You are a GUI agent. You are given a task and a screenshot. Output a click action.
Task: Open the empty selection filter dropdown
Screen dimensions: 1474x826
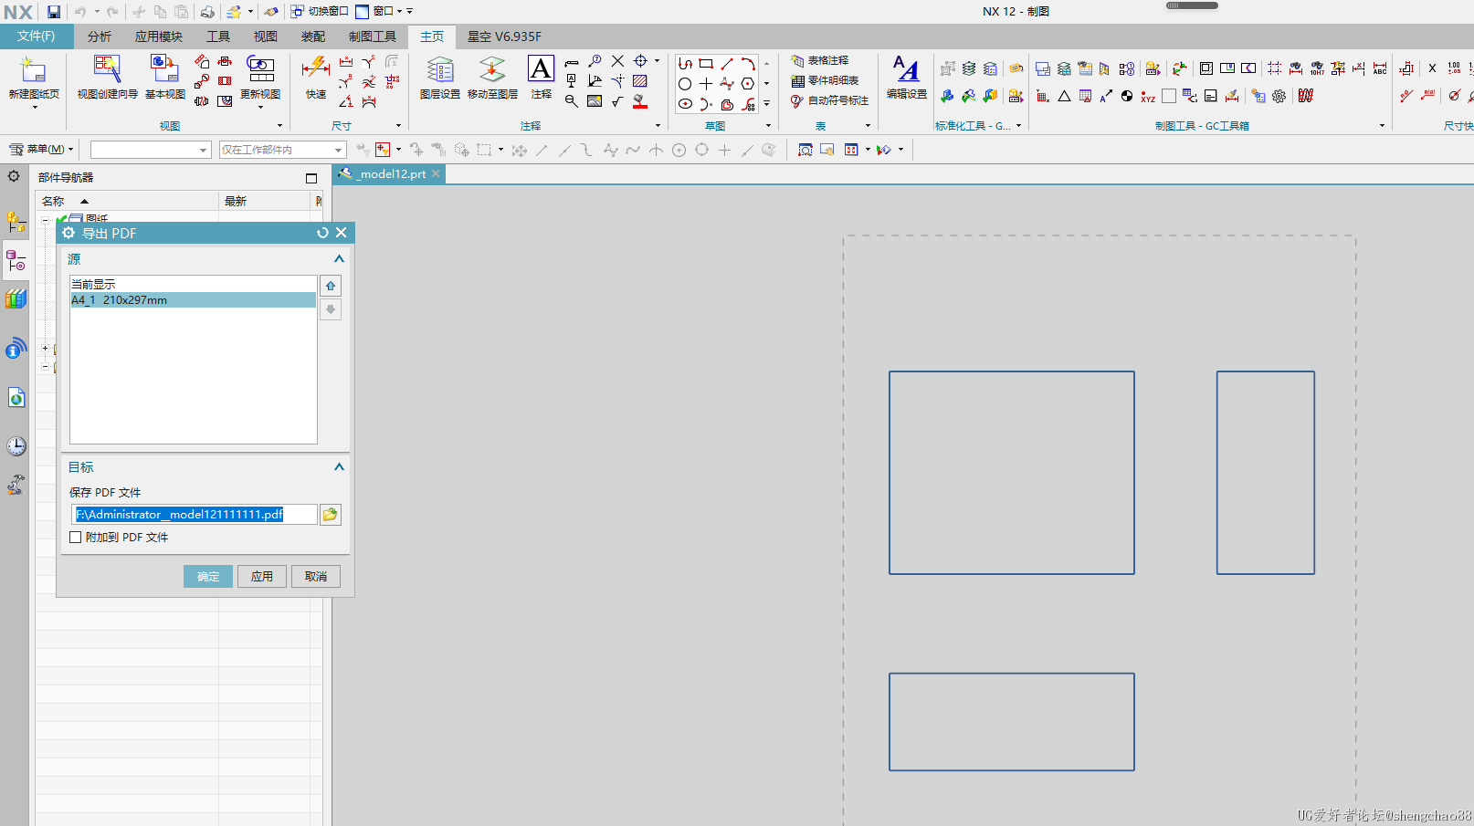[151, 150]
